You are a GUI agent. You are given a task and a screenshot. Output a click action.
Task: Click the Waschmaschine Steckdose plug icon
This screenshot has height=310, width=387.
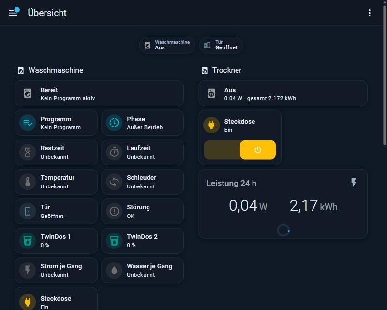[x=28, y=302]
